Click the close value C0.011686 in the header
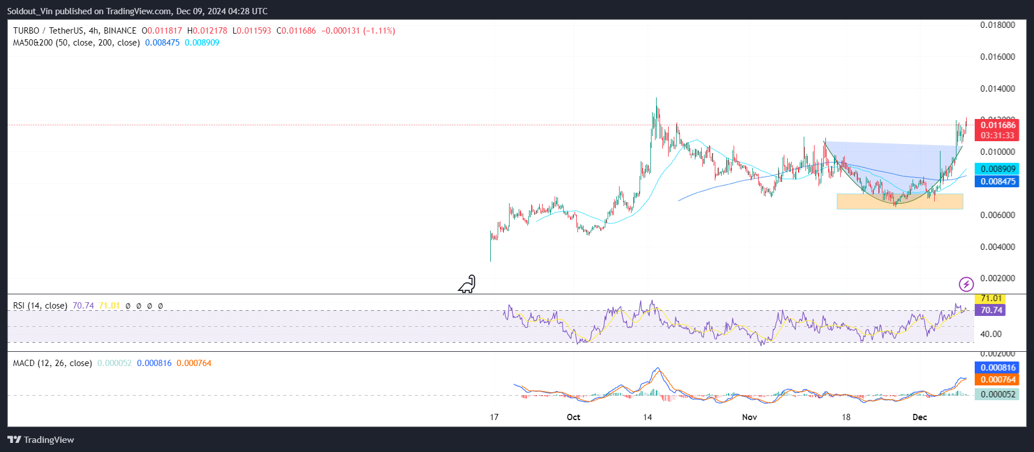The height and width of the screenshot is (452, 1034). tap(296, 31)
